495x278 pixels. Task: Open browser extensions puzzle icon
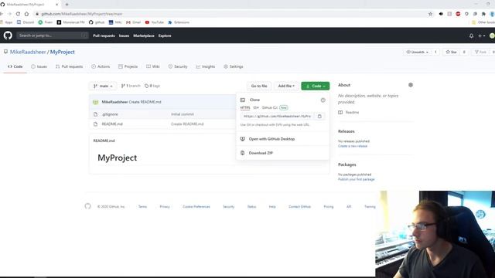point(483,14)
